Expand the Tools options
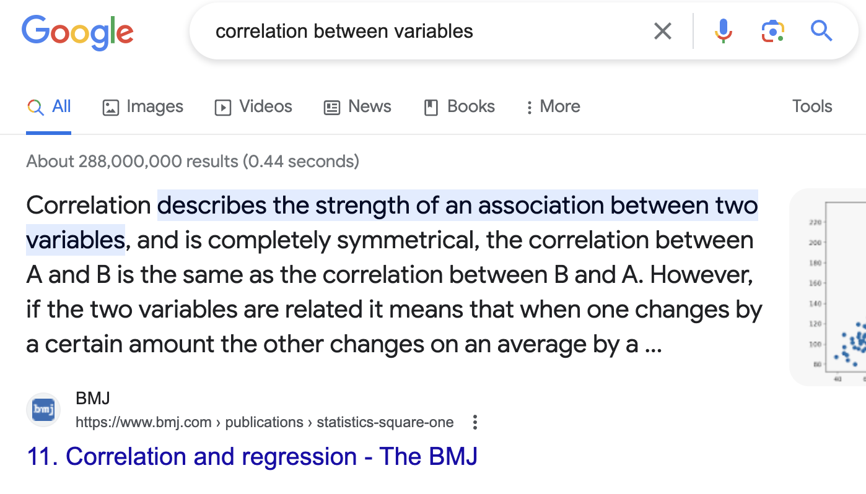The image size is (866, 494). click(811, 106)
